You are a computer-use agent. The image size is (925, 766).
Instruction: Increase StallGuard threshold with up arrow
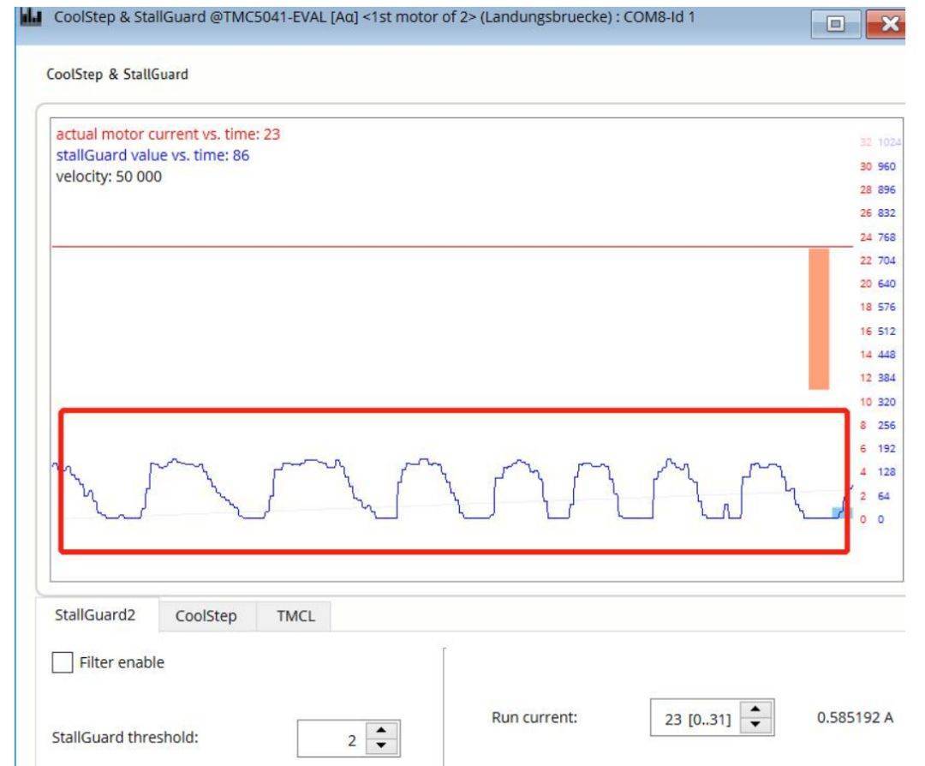click(x=375, y=729)
